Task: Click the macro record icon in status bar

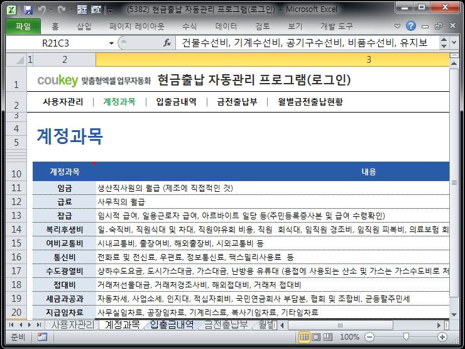Action: (42, 337)
